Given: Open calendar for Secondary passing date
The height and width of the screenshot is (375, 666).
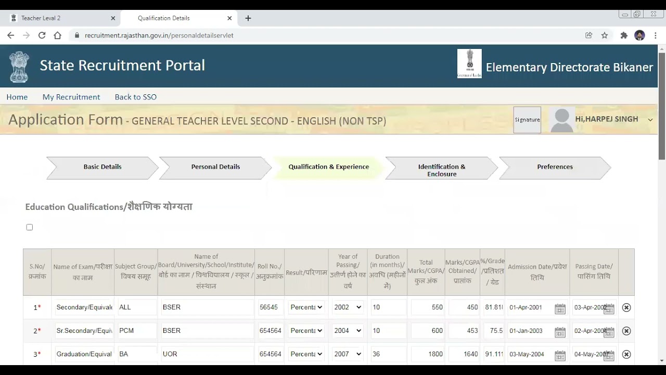Looking at the screenshot, I should [609, 309].
